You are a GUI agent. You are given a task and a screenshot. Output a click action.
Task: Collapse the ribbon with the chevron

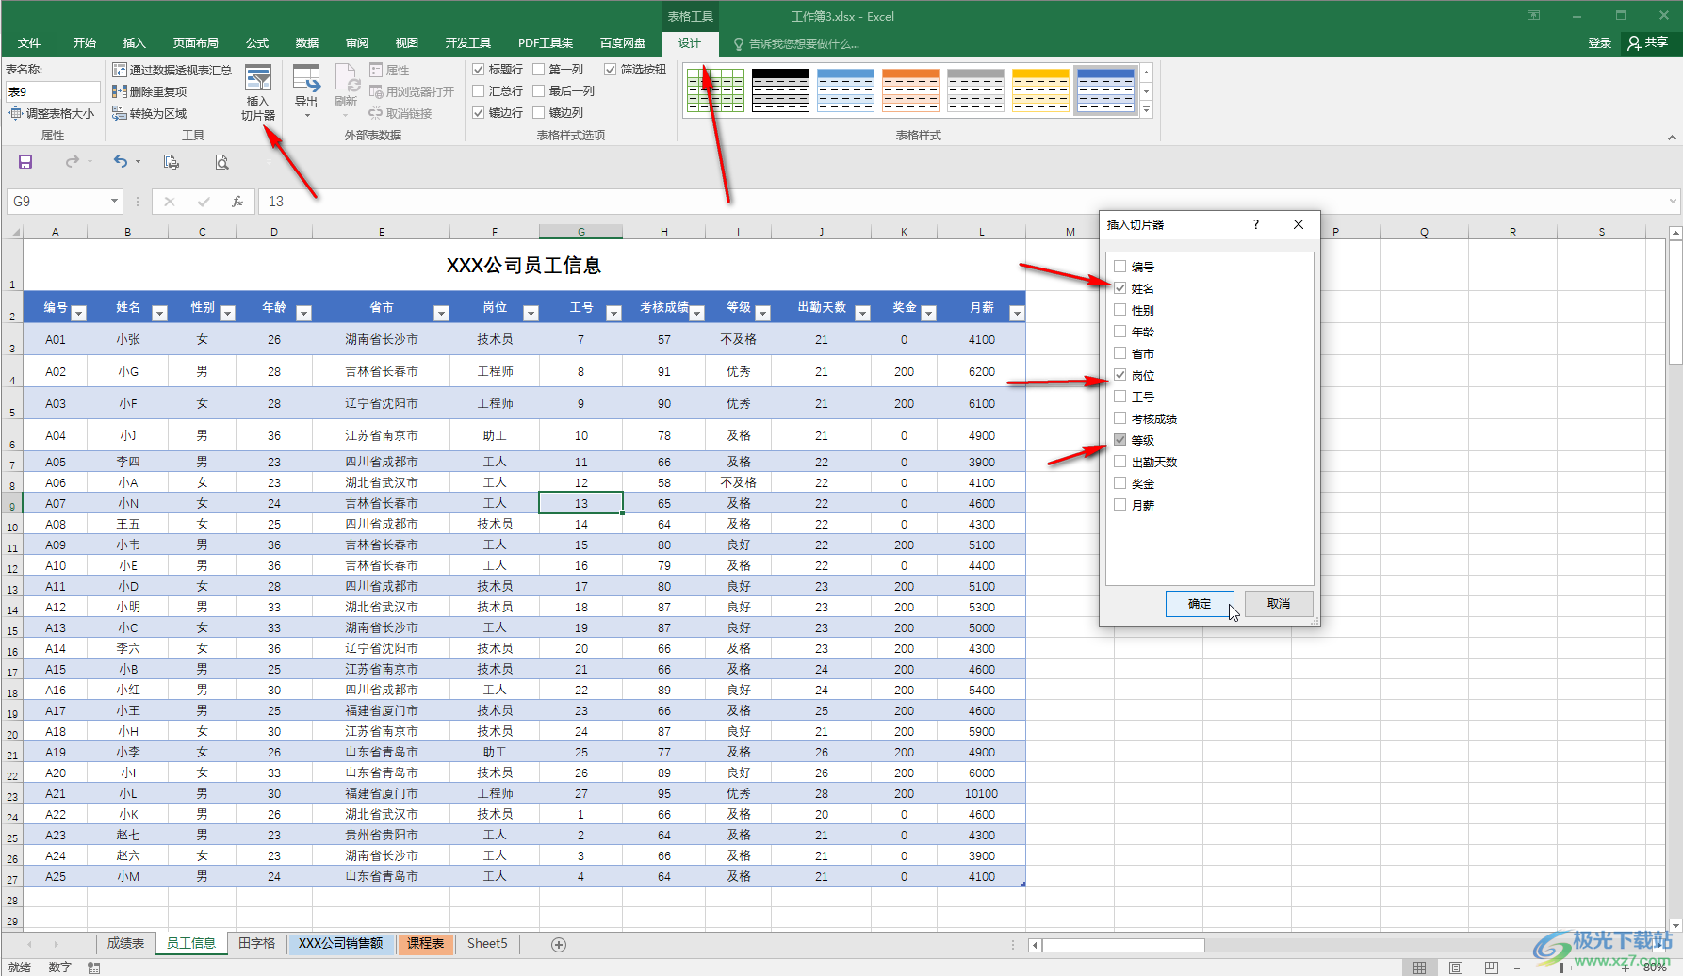(1672, 138)
